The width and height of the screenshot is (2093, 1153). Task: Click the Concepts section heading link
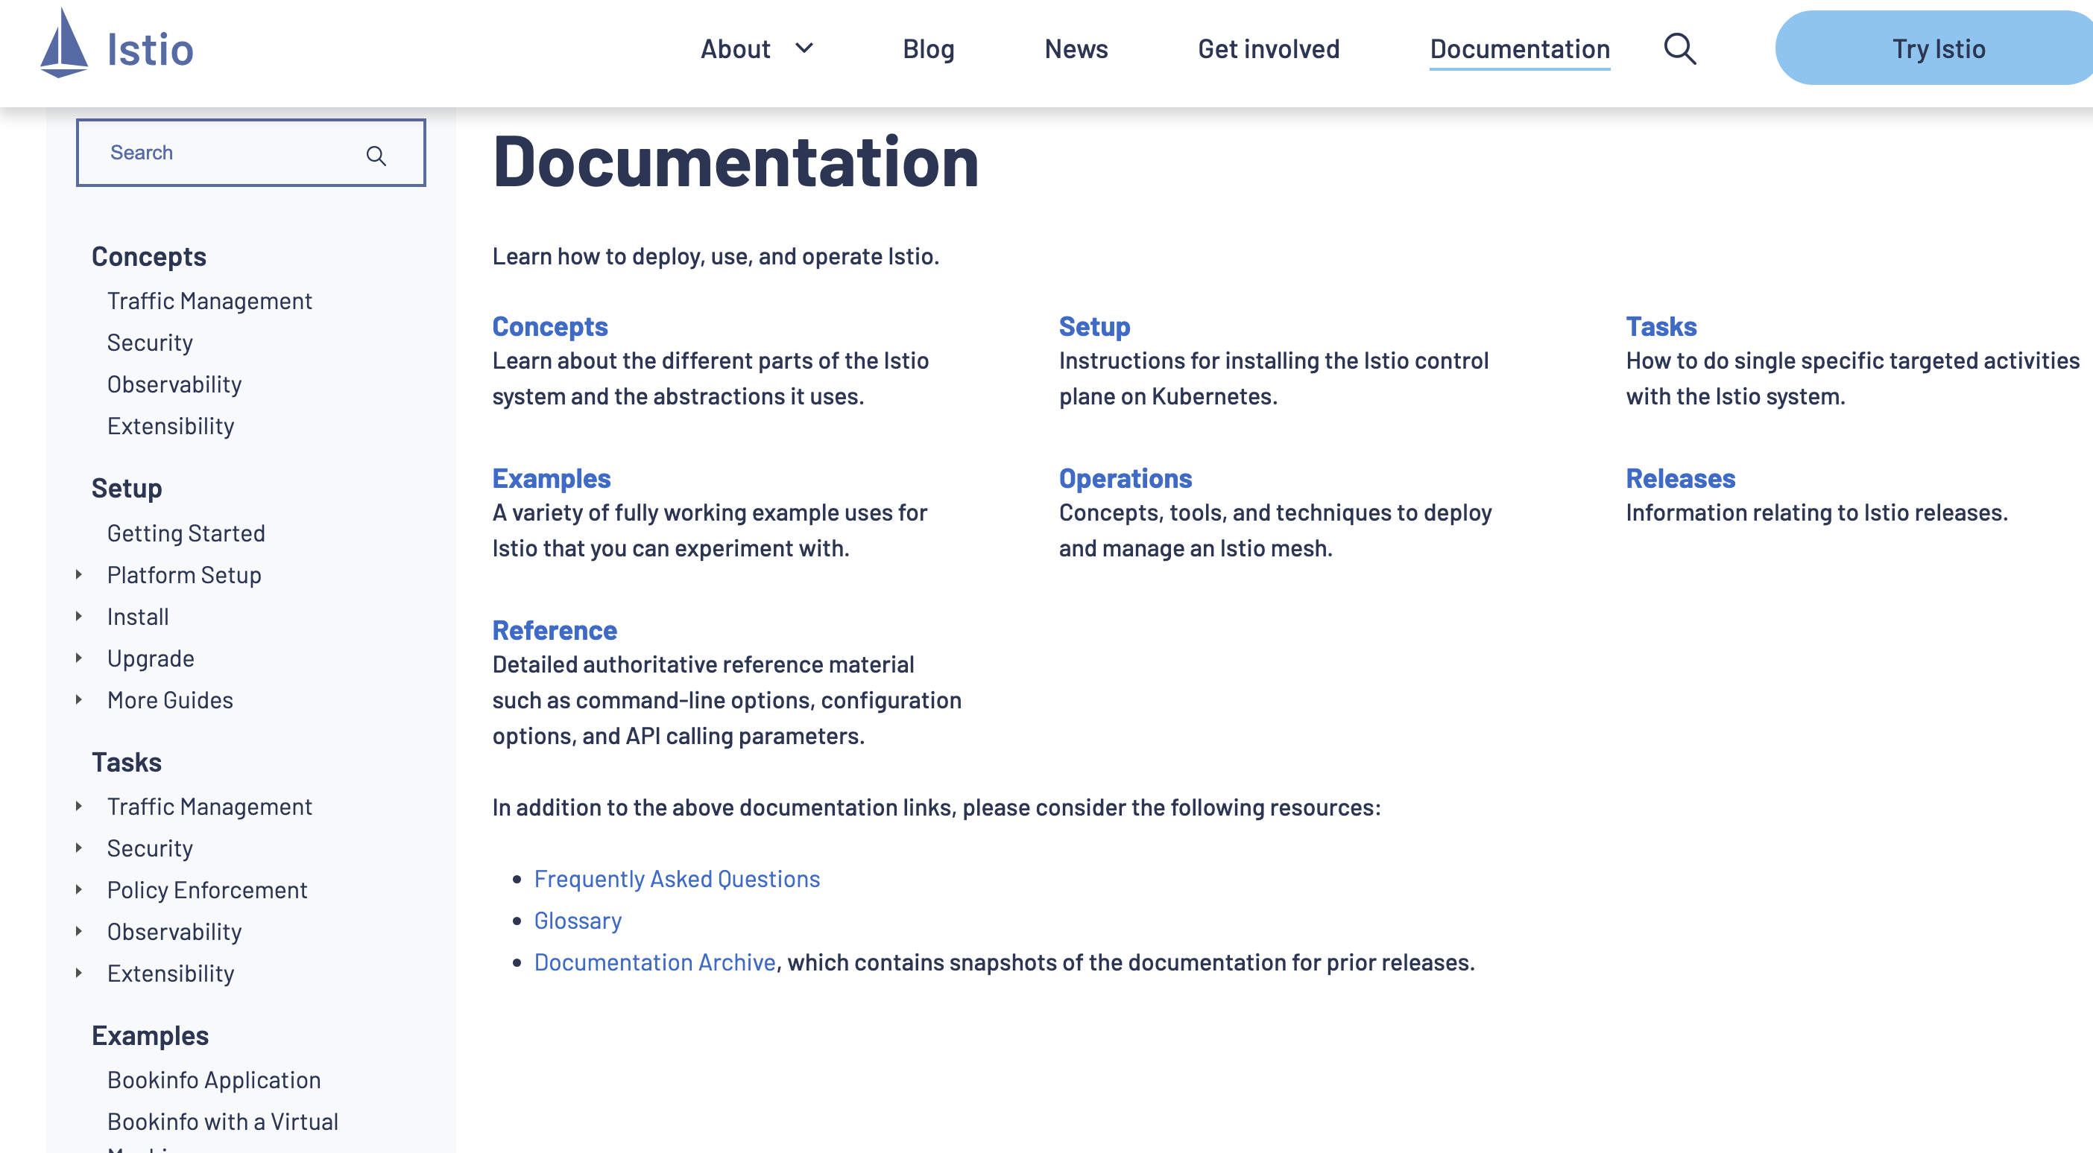(550, 325)
